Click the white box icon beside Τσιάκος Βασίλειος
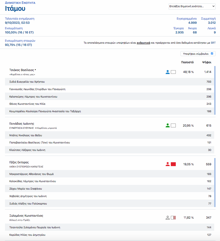 pos(173,72)
